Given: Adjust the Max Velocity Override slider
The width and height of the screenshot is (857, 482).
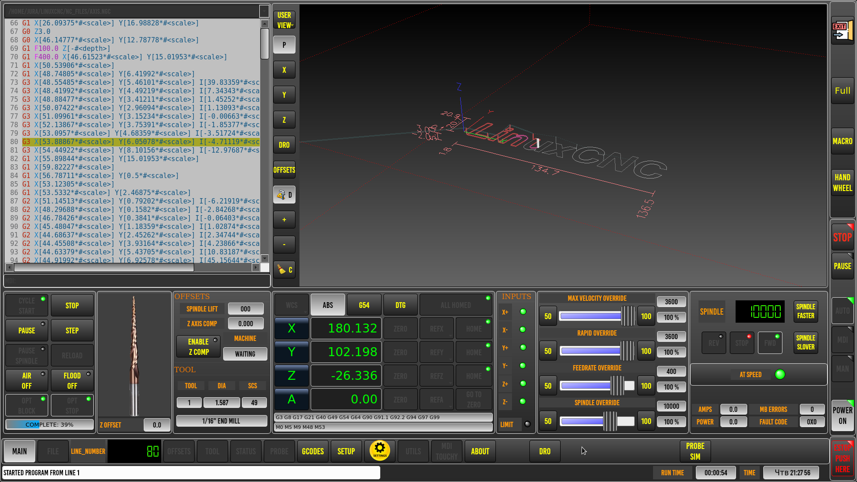Looking at the screenshot, I should tap(597, 316).
